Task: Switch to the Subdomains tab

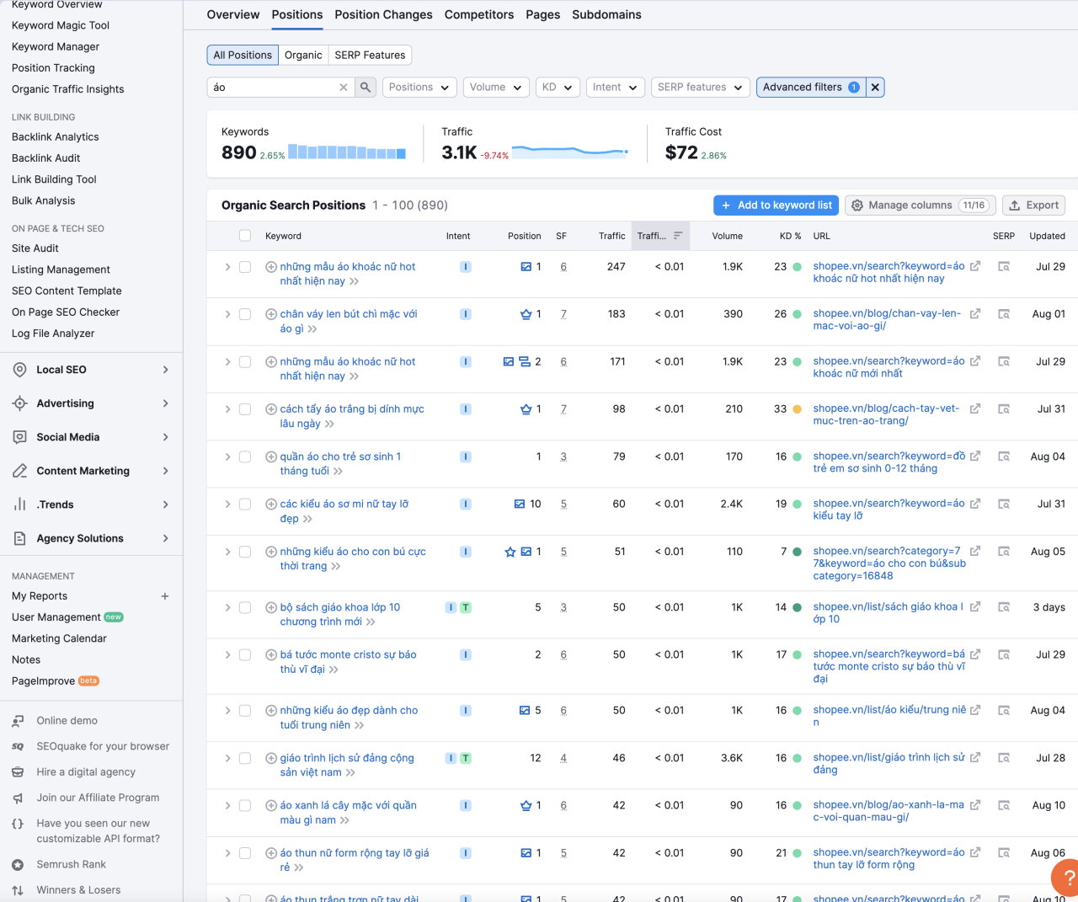Action: click(607, 15)
